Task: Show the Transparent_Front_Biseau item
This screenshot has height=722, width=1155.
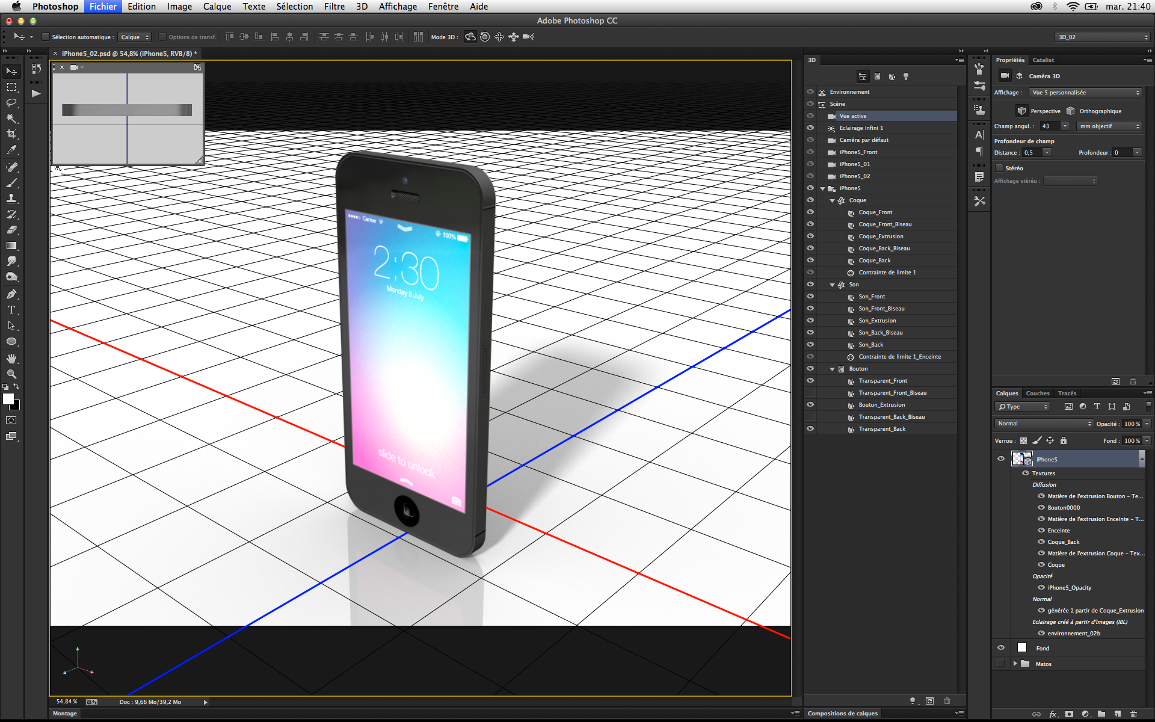Action: click(810, 392)
